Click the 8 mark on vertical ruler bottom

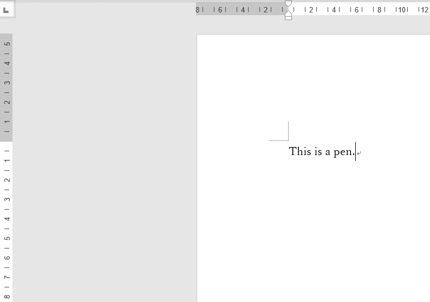click(x=8, y=297)
